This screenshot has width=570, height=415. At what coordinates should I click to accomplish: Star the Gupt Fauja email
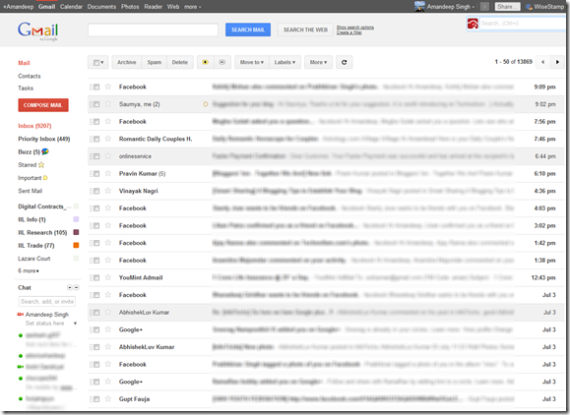(x=108, y=398)
